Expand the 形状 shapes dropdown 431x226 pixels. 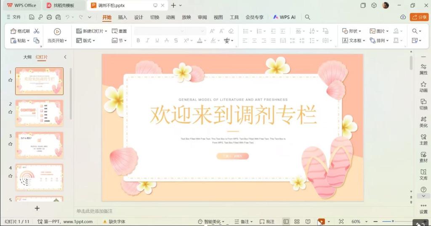pyautogui.click(x=361, y=31)
